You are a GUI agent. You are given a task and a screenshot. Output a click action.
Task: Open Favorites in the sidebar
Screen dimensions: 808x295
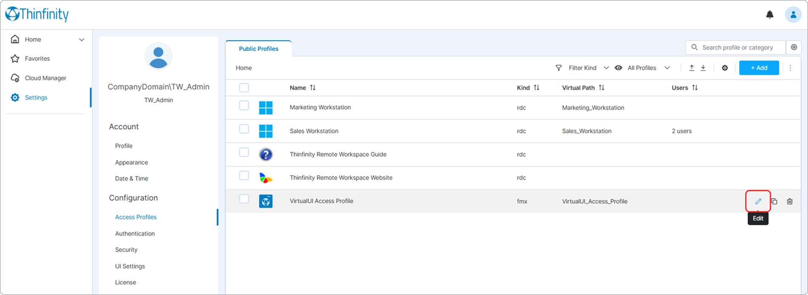click(x=37, y=58)
